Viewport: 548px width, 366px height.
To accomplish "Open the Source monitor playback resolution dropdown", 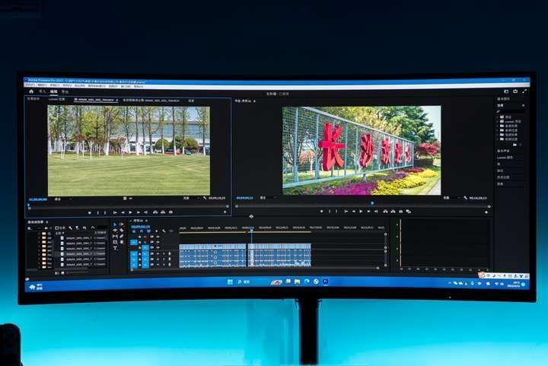I will pos(192,198).
